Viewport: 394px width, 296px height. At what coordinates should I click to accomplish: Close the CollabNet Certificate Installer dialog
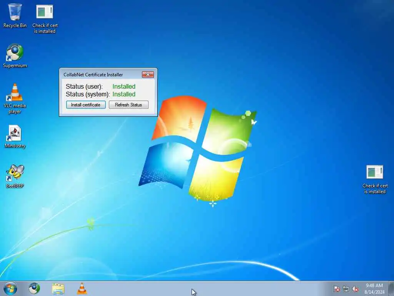click(148, 74)
